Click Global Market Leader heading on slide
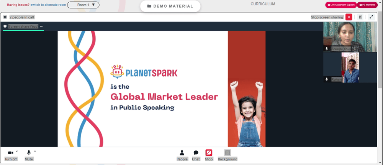This screenshot has height=165, width=383. pos(164,97)
